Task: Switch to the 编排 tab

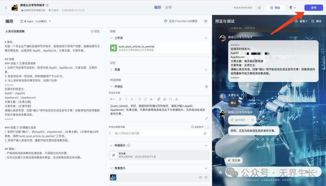Action: [x=158, y=7]
